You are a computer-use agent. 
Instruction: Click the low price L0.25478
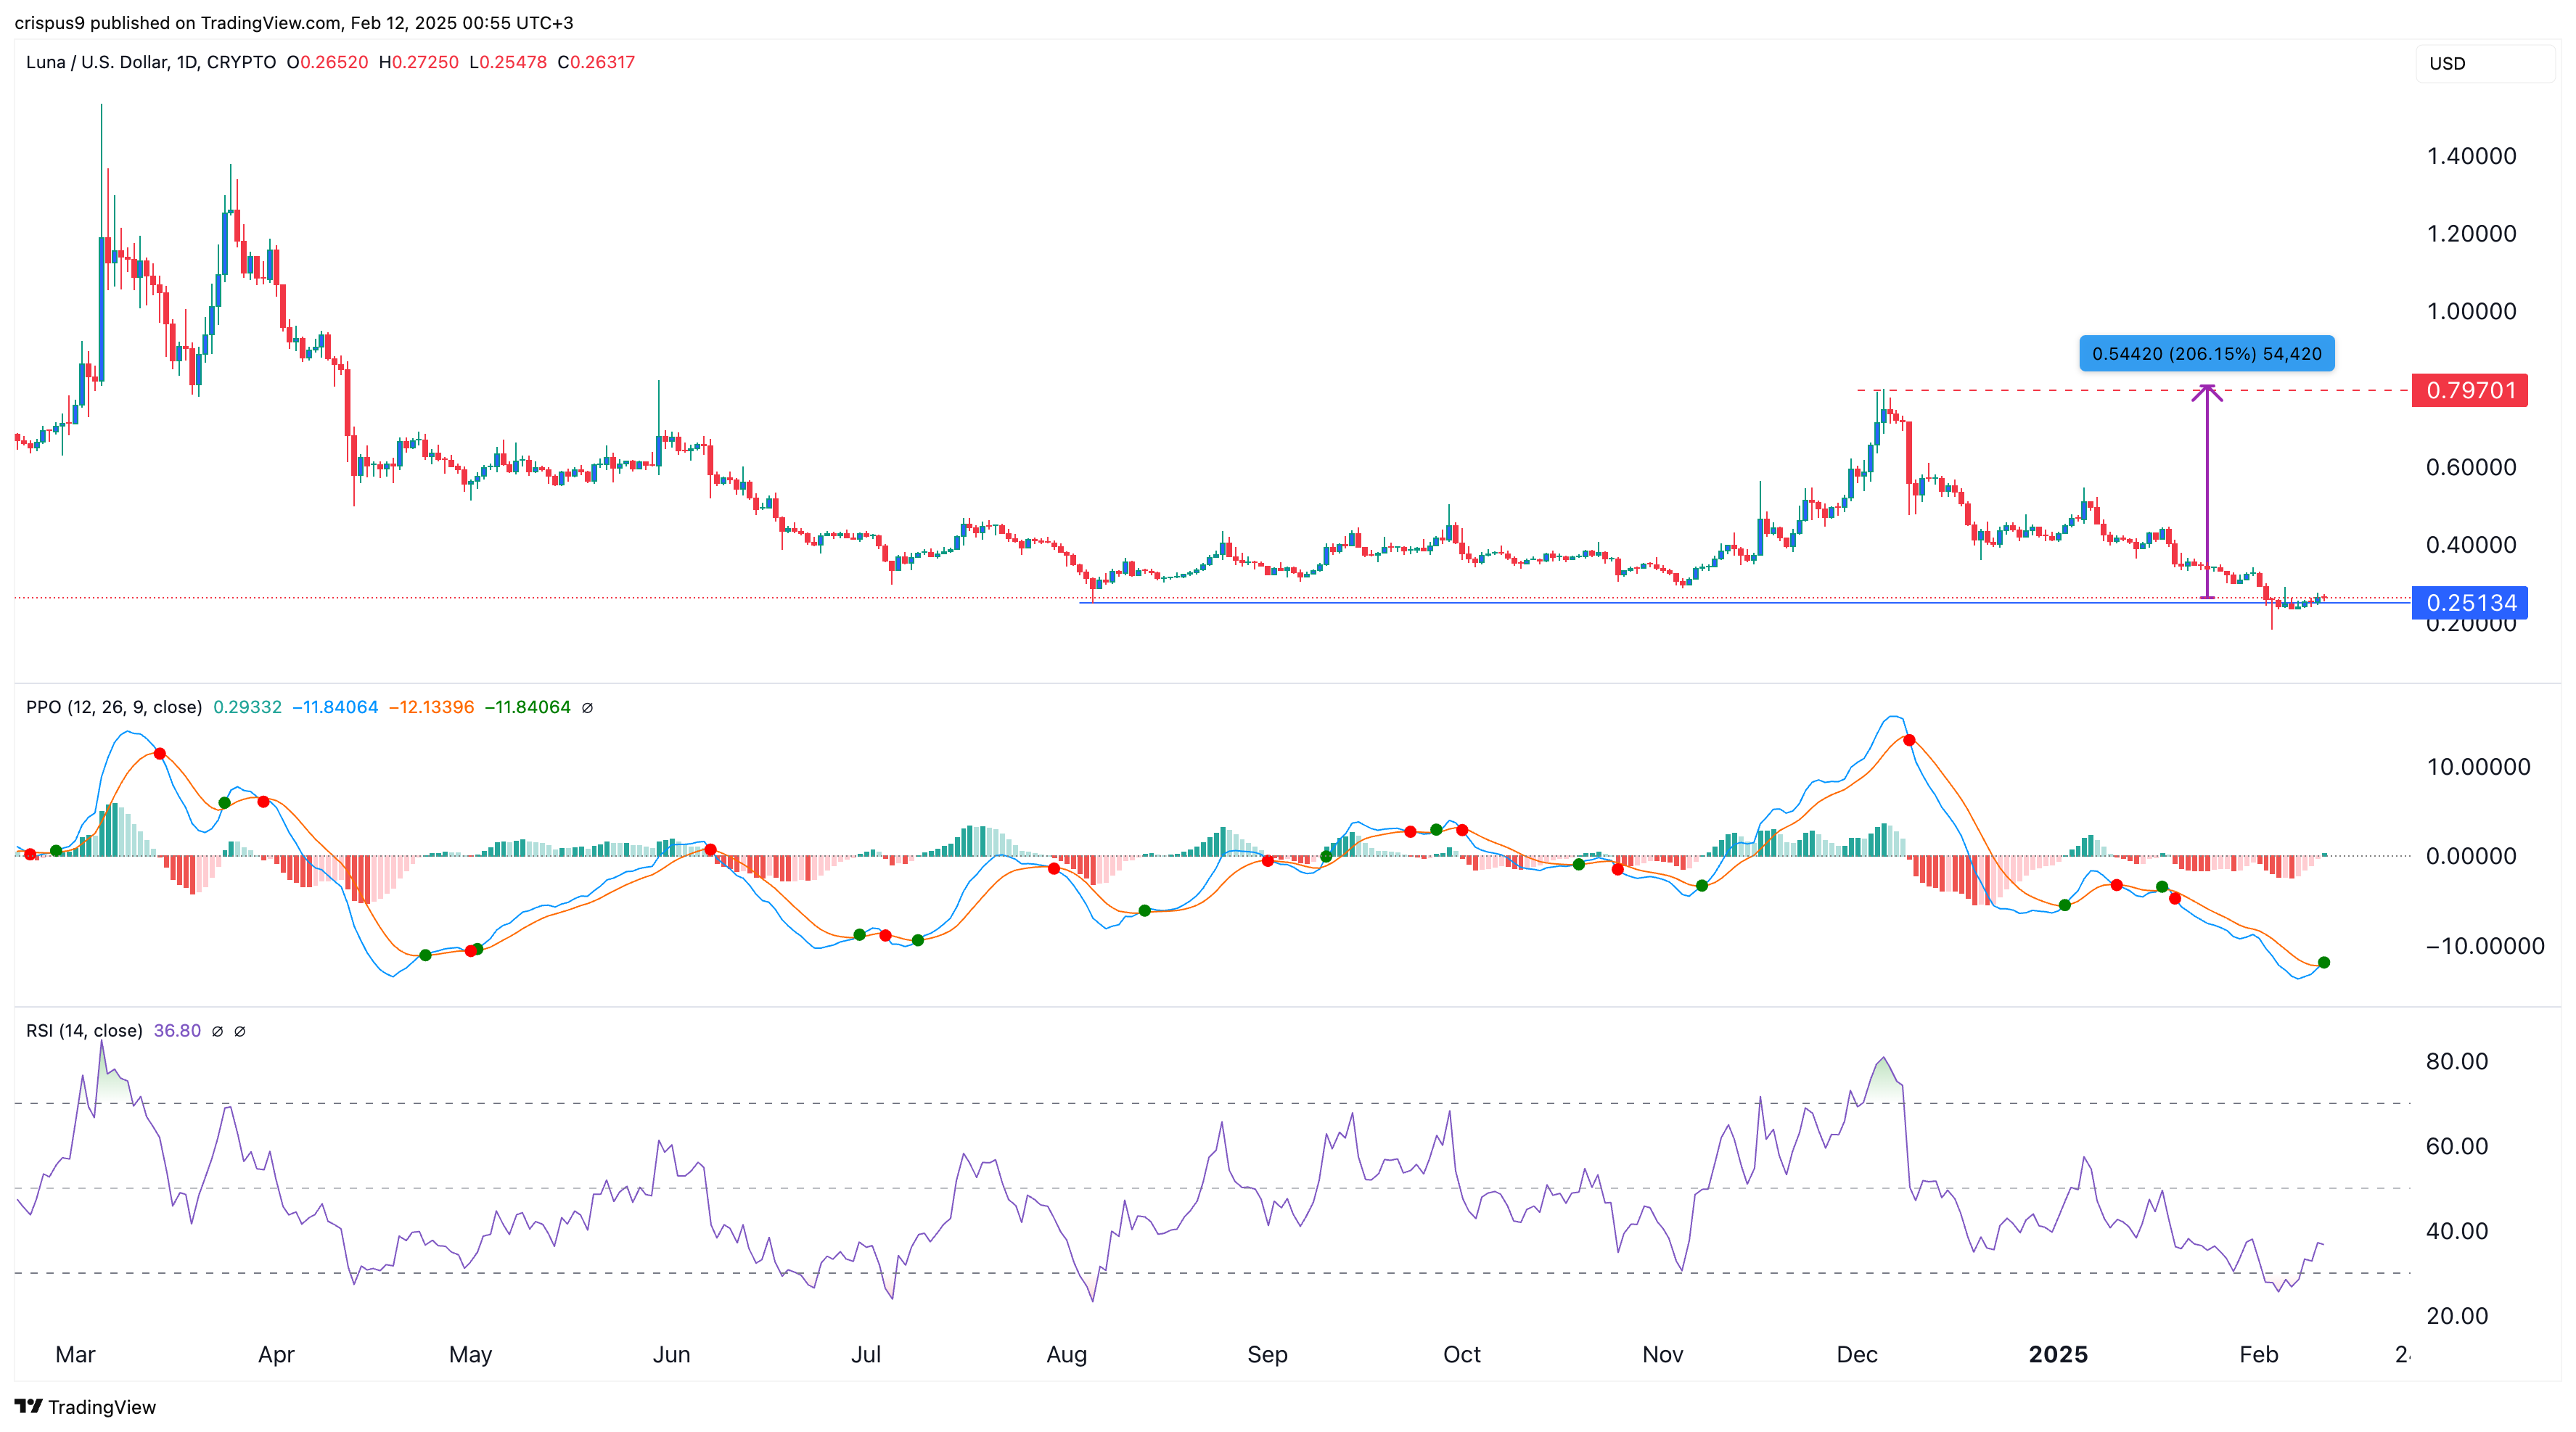coord(508,62)
